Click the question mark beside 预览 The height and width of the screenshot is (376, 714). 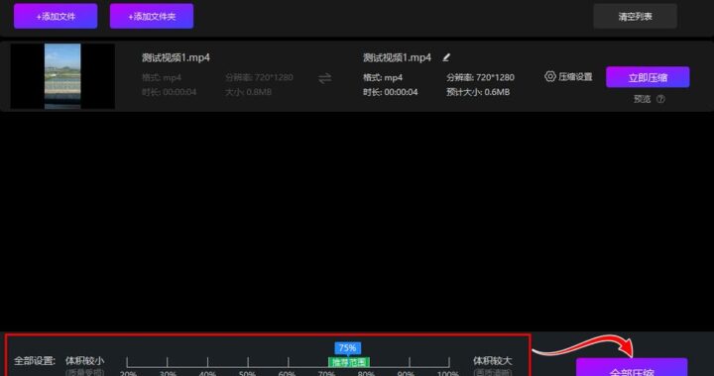[x=660, y=99]
